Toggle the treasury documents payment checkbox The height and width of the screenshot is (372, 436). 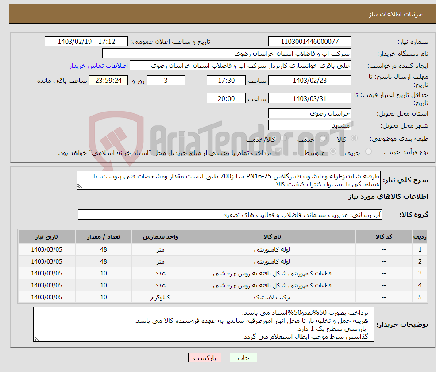[278, 151]
